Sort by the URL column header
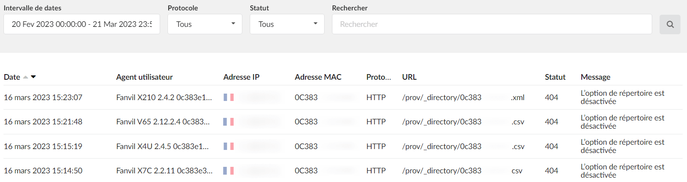Viewport: 687px width, 182px height. pyautogui.click(x=409, y=77)
